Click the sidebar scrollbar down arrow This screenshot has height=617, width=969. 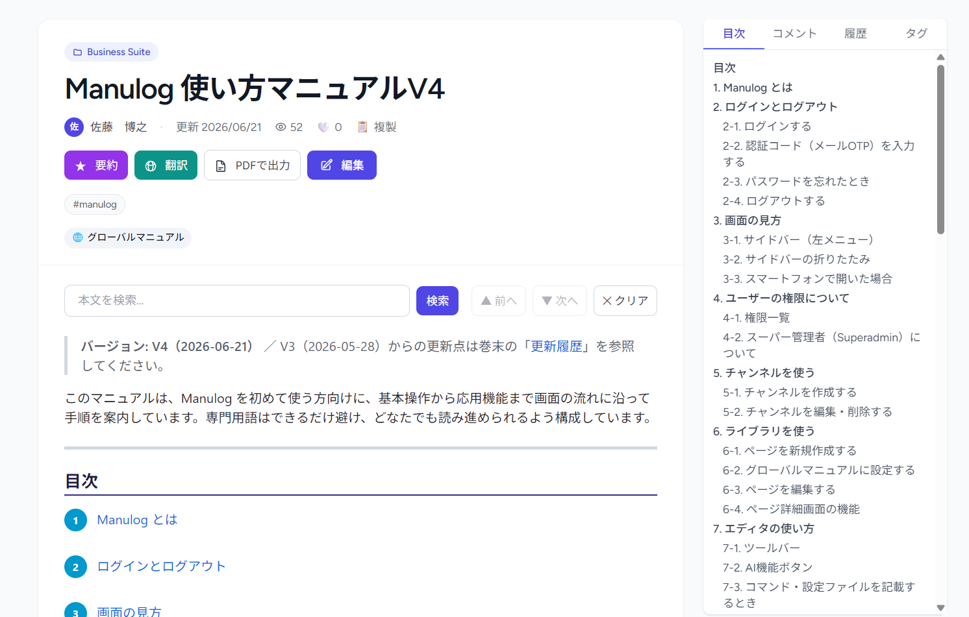(940, 608)
